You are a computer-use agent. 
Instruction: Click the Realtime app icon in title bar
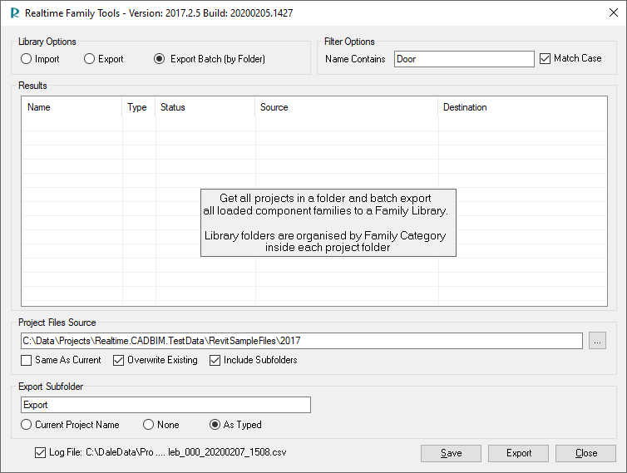[x=15, y=12]
